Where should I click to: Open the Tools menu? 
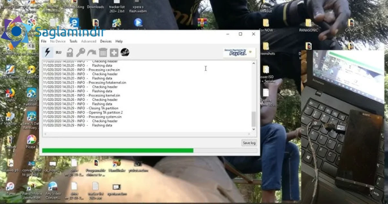point(73,41)
